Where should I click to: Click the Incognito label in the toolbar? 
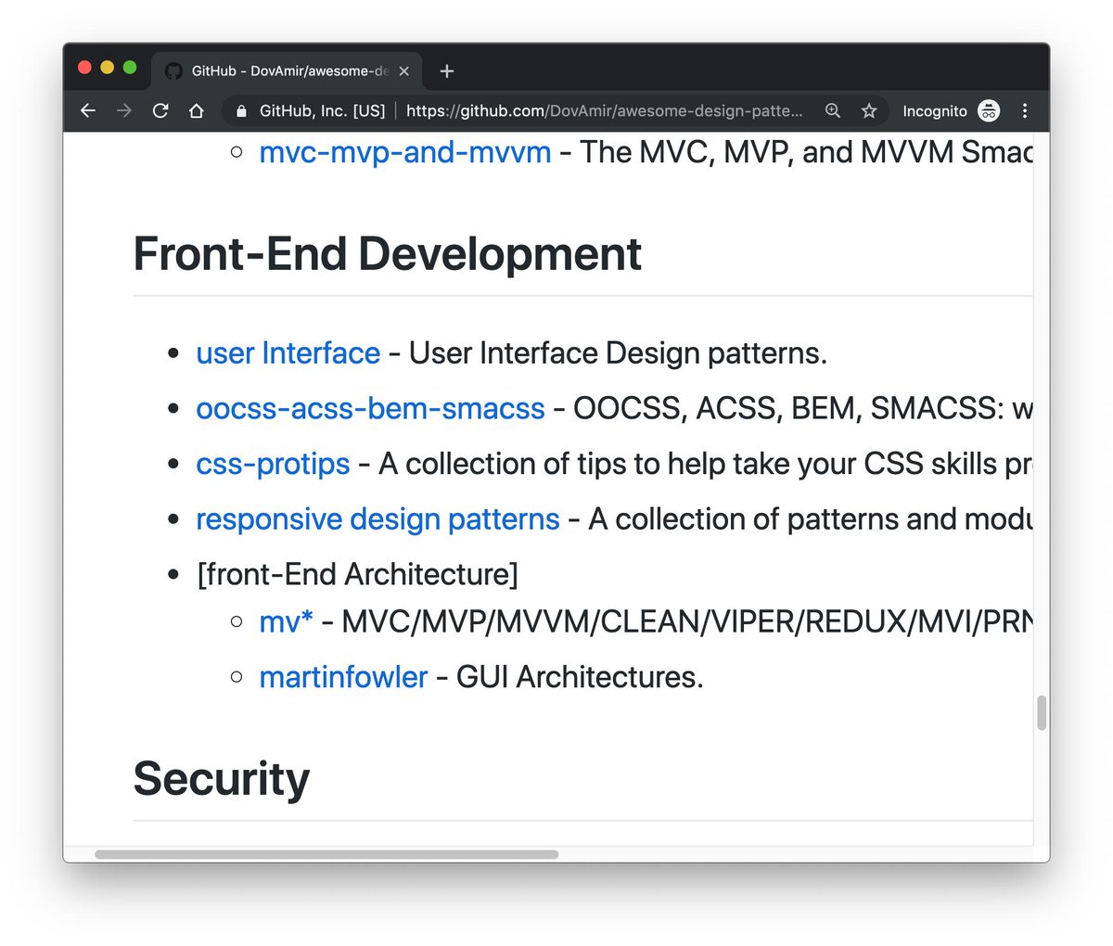tap(934, 110)
